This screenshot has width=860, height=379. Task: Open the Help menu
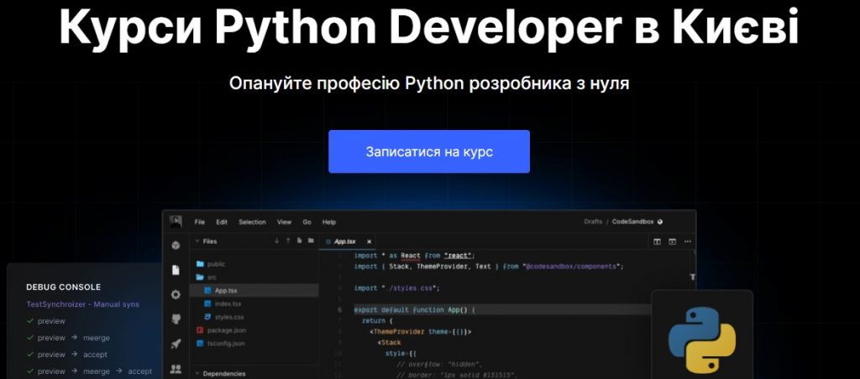329,222
